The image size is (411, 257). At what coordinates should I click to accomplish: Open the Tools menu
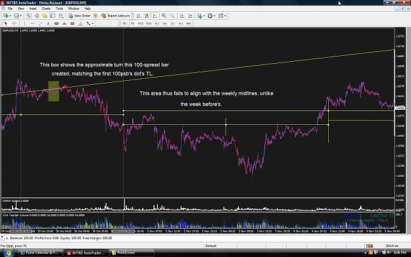pyautogui.click(x=59, y=9)
